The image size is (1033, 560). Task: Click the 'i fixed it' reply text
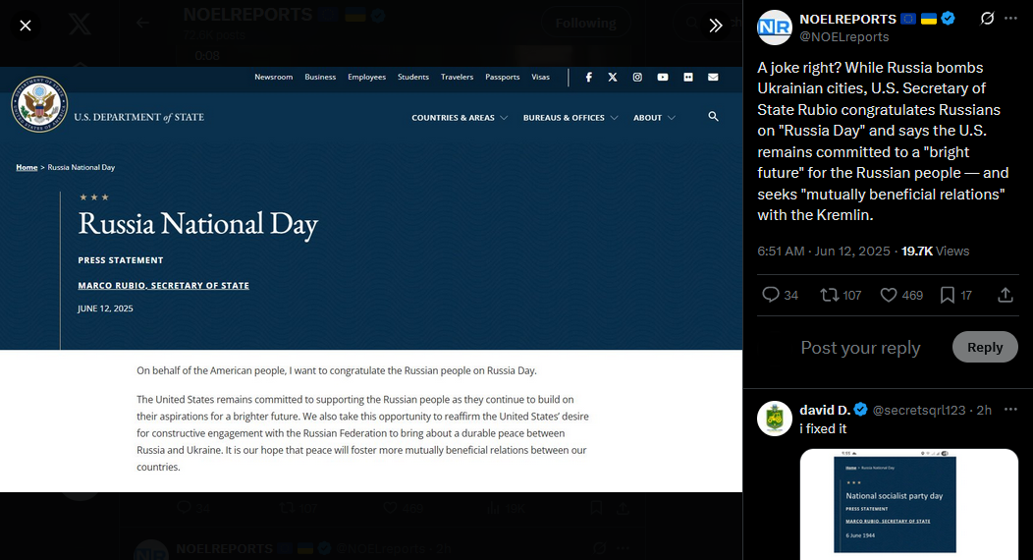pos(823,429)
